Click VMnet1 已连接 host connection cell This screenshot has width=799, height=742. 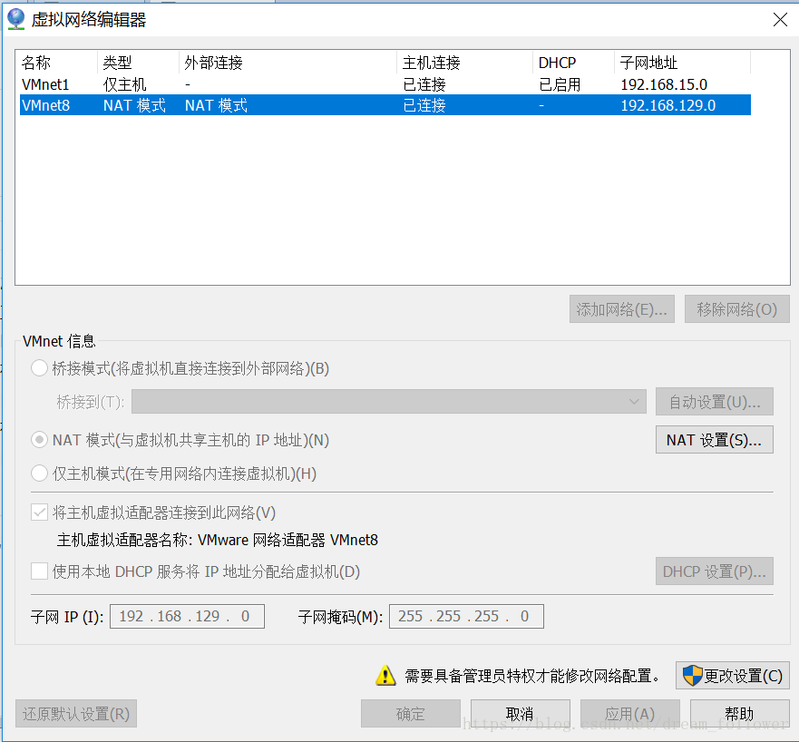pos(424,84)
